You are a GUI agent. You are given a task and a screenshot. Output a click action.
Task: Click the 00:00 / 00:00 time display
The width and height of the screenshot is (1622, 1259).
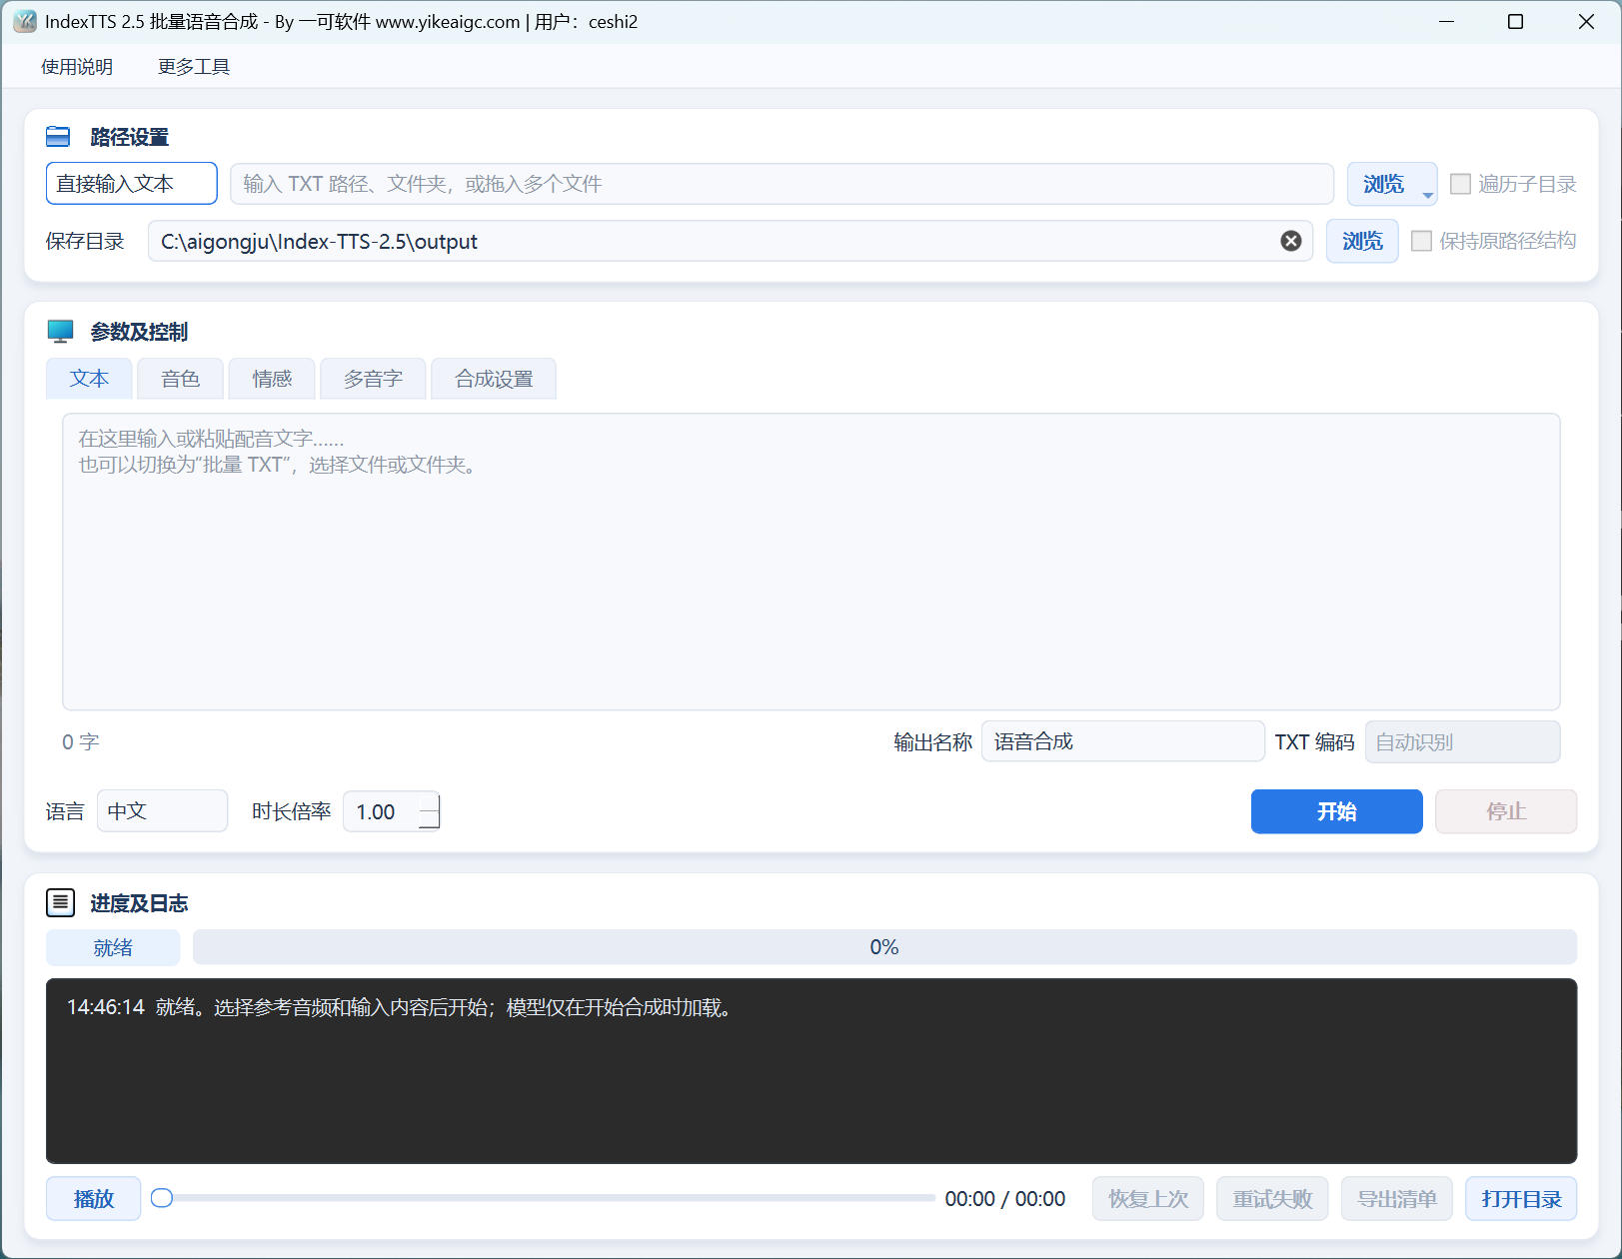pyautogui.click(x=1004, y=1198)
